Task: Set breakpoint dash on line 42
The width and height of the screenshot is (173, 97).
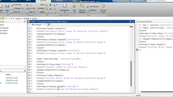Action: 31,59
